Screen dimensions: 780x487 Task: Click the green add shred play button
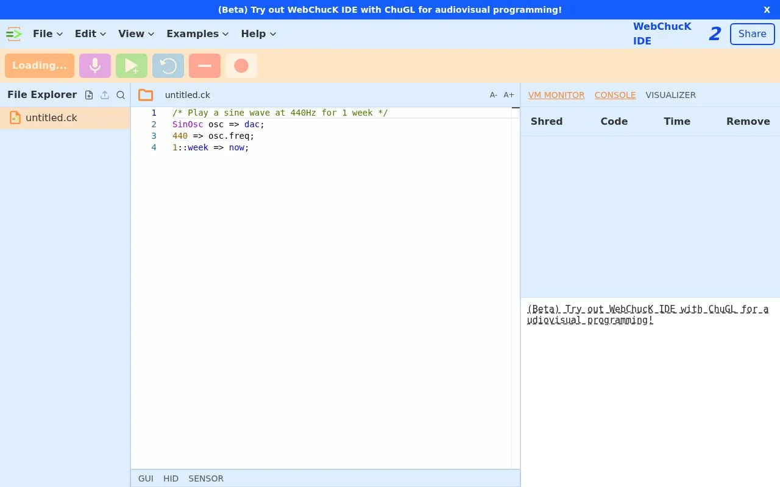click(132, 66)
